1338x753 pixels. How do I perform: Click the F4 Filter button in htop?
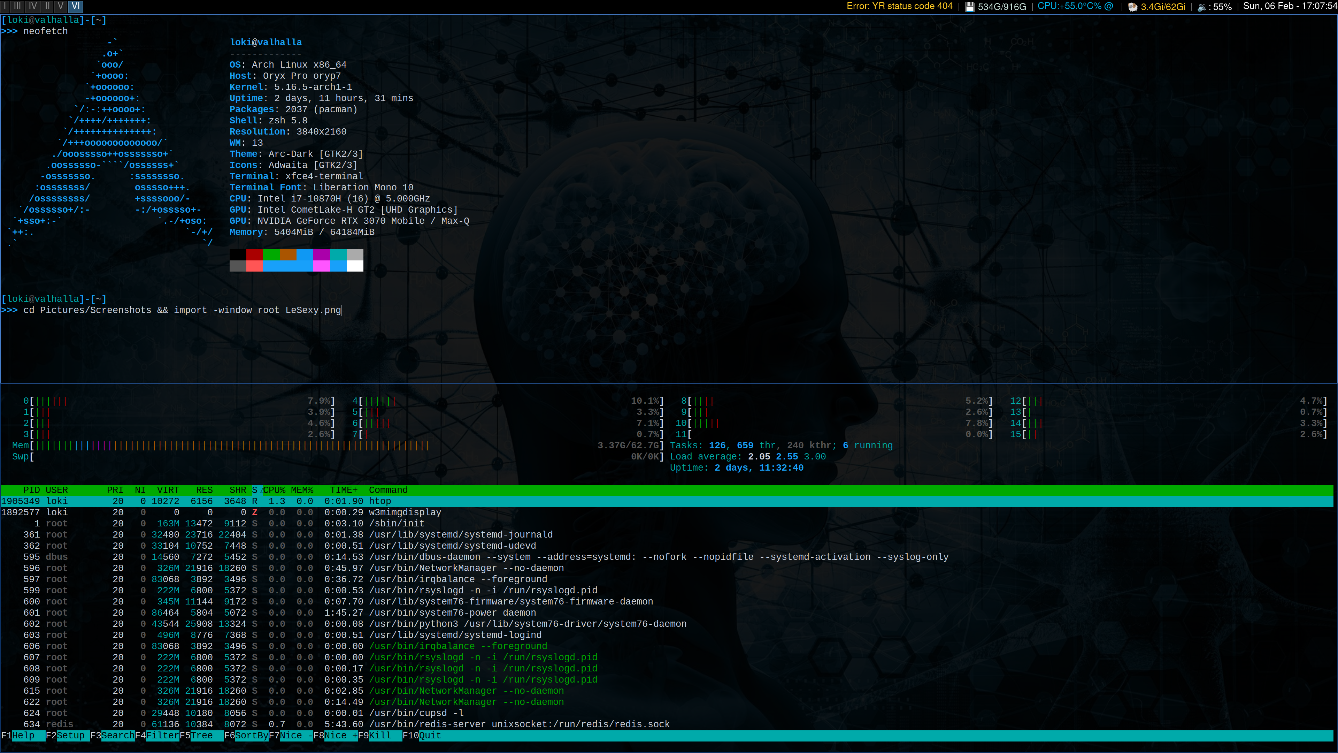(157, 735)
